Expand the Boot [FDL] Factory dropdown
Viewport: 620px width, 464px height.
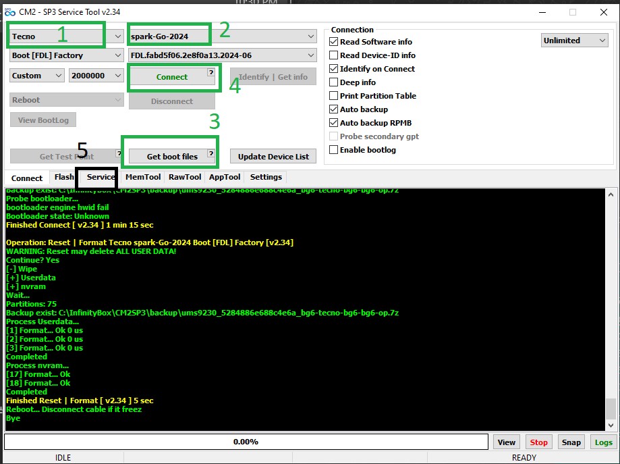tap(66, 55)
